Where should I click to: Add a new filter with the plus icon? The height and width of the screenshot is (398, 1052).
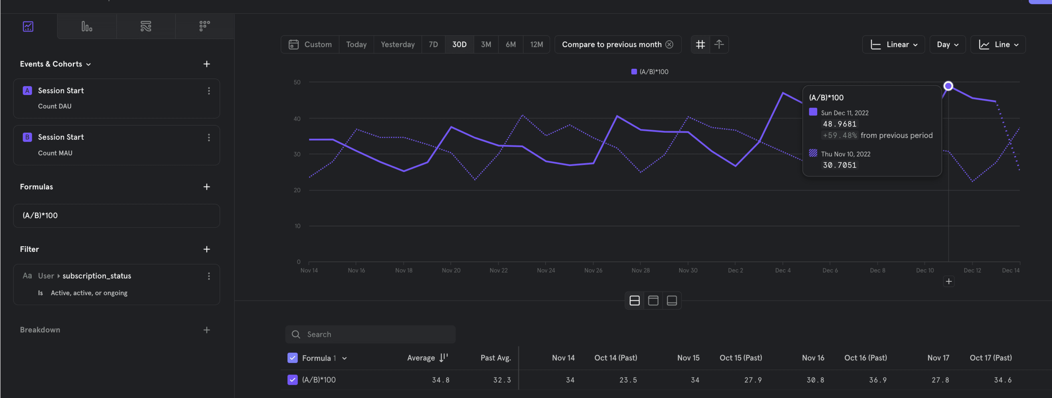pyautogui.click(x=207, y=249)
